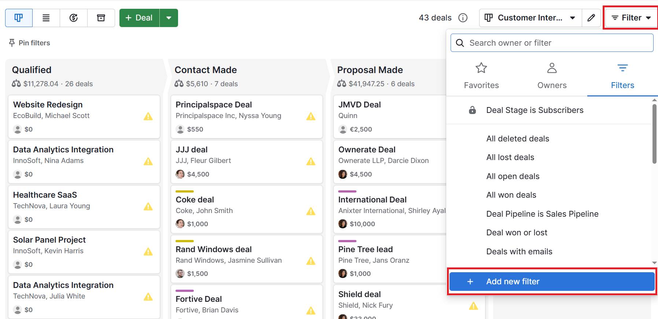Open the archived deals view
This screenshot has width=658, height=319.
[x=101, y=18]
